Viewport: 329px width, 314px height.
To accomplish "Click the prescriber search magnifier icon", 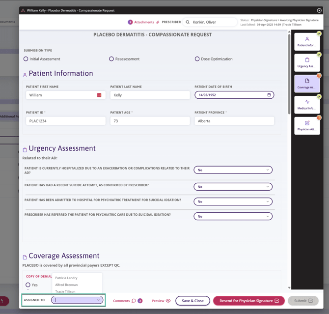I will pyautogui.click(x=188, y=22).
